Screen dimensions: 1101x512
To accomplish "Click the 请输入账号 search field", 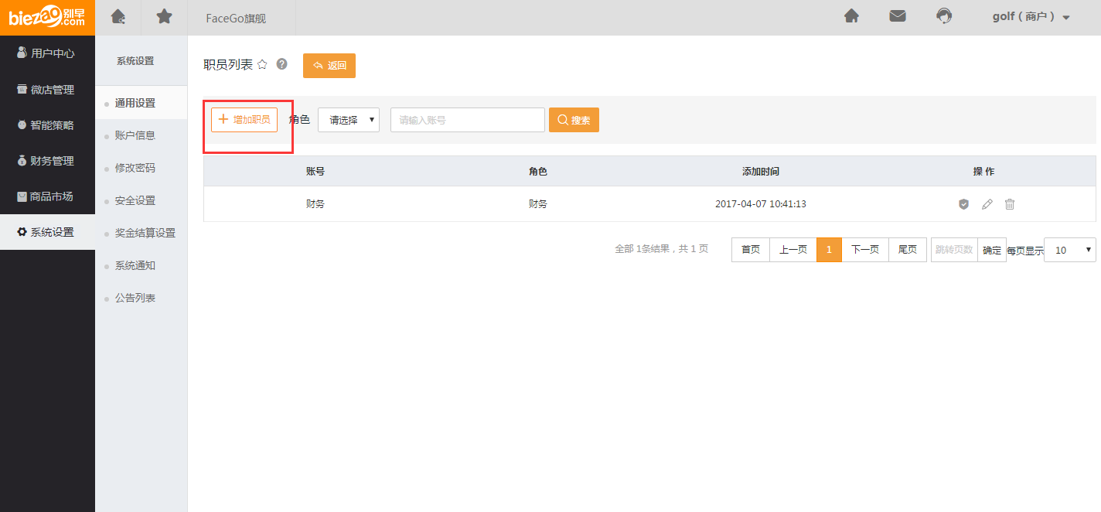I will click(467, 120).
